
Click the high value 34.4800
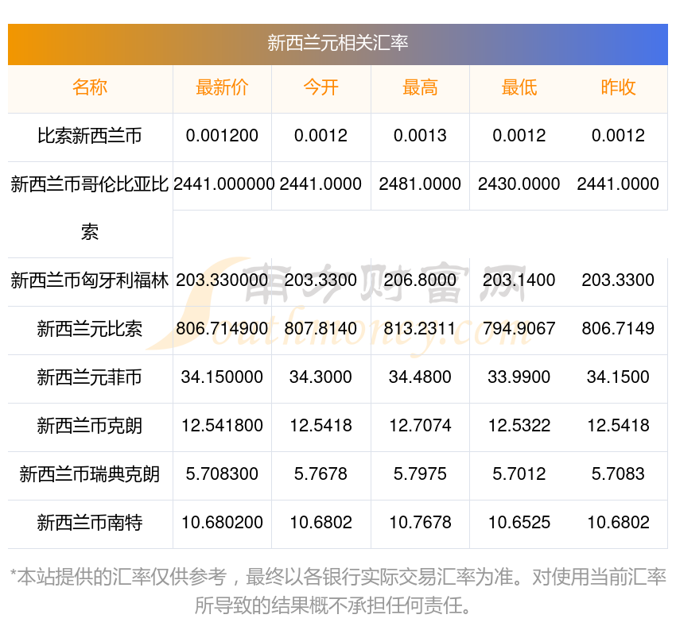pyautogui.click(x=420, y=377)
